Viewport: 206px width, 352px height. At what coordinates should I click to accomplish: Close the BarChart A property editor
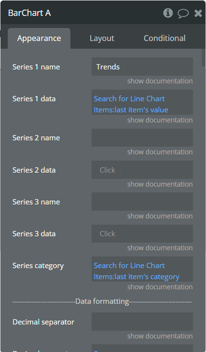coord(198,13)
